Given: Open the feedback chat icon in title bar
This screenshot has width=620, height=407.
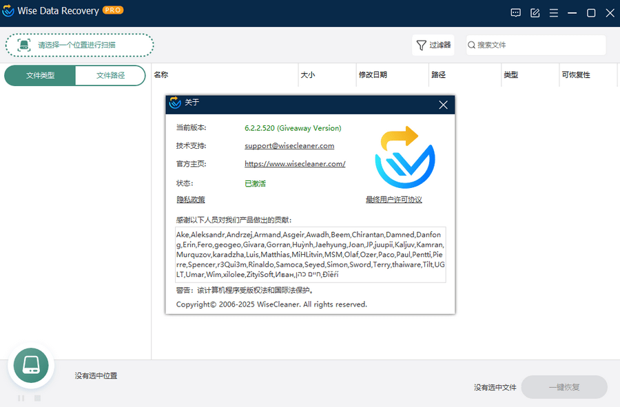Looking at the screenshot, I should tap(515, 13).
